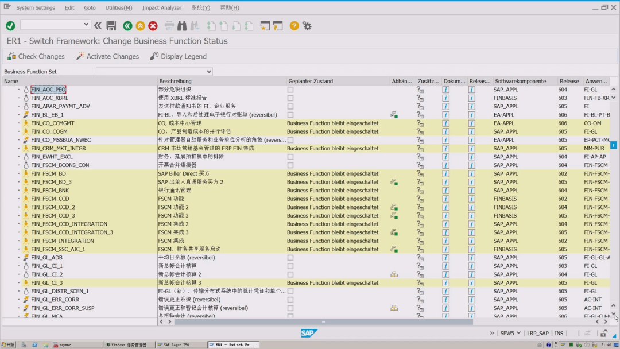
Task: Click the double-chevron collapse command field icon
Action: (98, 26)
